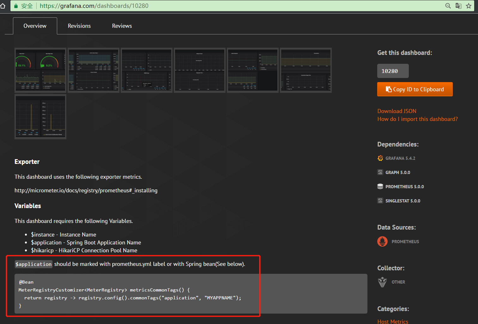
Task: Click the GRAPH 5.0.0 dependency label
Action: tap(398, 172)
